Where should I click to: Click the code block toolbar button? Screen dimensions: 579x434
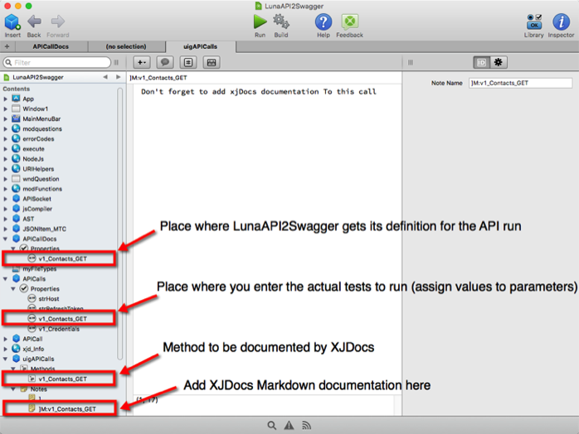(x=188, y=62)
